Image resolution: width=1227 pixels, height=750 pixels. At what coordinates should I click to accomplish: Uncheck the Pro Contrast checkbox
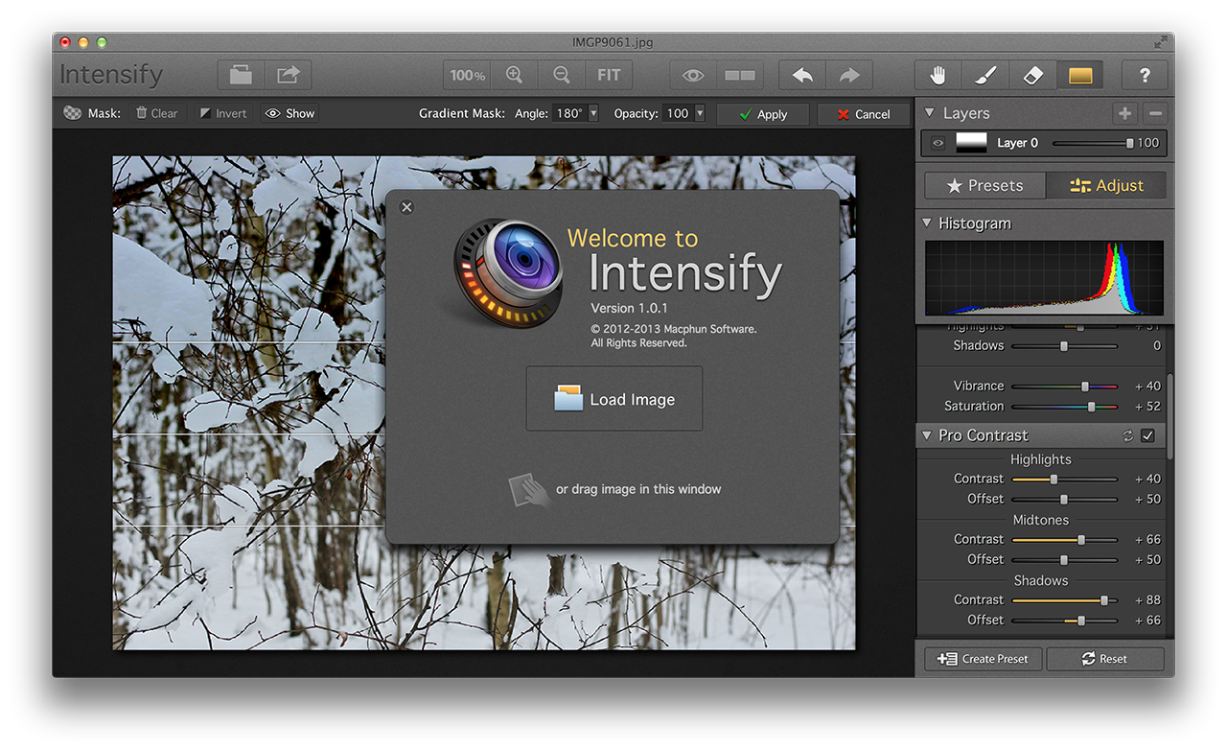coord(1148,435)
